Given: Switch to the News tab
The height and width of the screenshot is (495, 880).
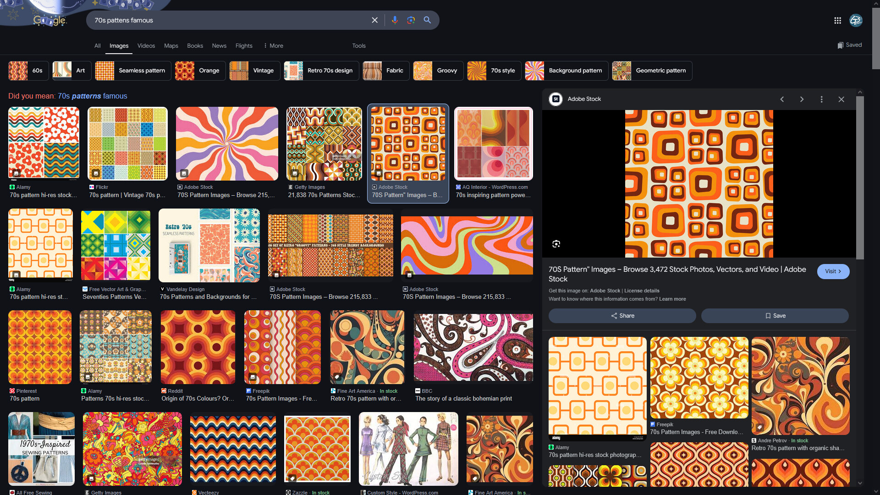Looking at the screenshot, I should 219,46.
